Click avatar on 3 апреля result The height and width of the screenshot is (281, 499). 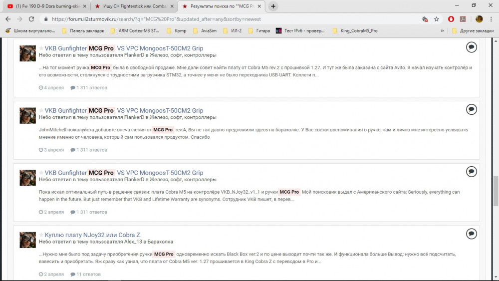point(27,115)
